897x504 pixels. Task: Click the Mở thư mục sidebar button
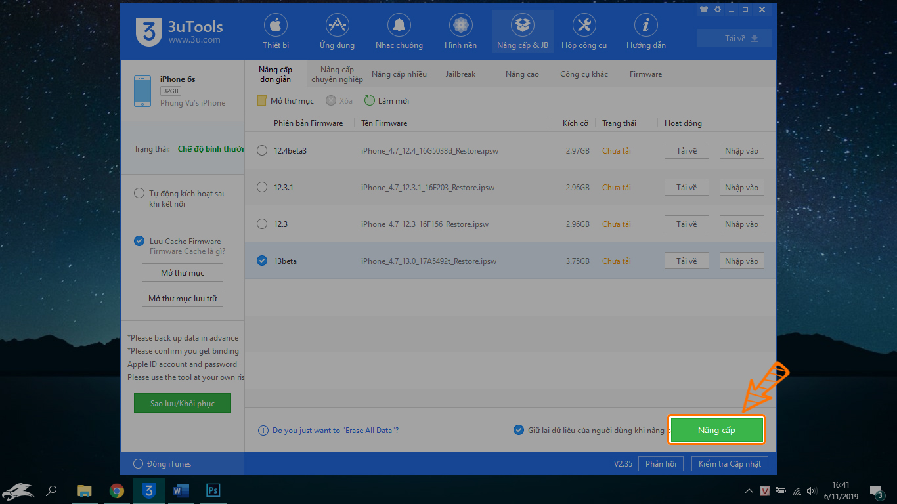(183, 272)
